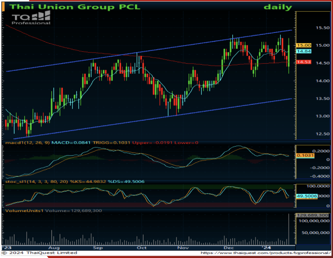
Task: Click the 'macd1(12, 26, 9)' indicator label
Action: point(27,143)
